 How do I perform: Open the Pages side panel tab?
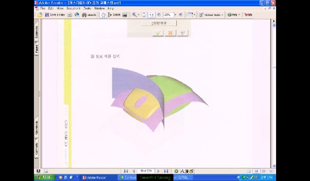click(37, 48)
